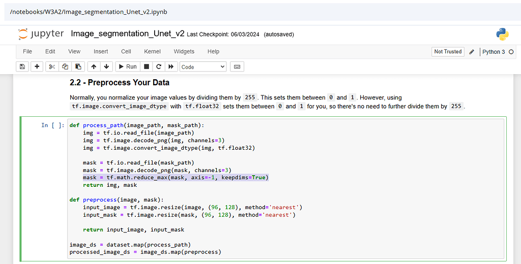Click the save and checkpoint icon

pyautogui.click(x=22, y=67)
